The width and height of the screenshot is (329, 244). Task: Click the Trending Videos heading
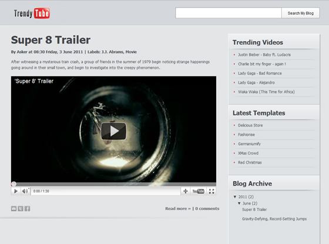click(258, 42)
